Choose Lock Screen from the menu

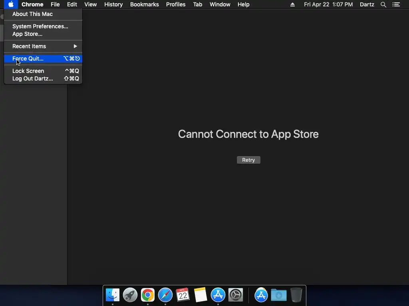43,71
